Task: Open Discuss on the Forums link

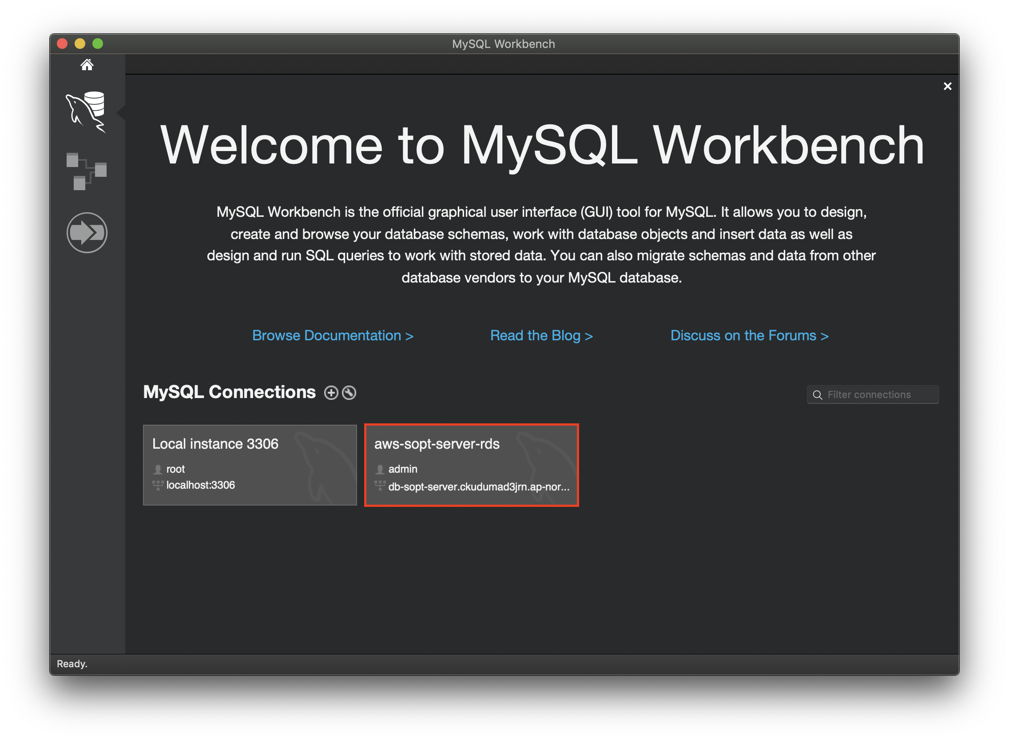Action: coord(749,335)
